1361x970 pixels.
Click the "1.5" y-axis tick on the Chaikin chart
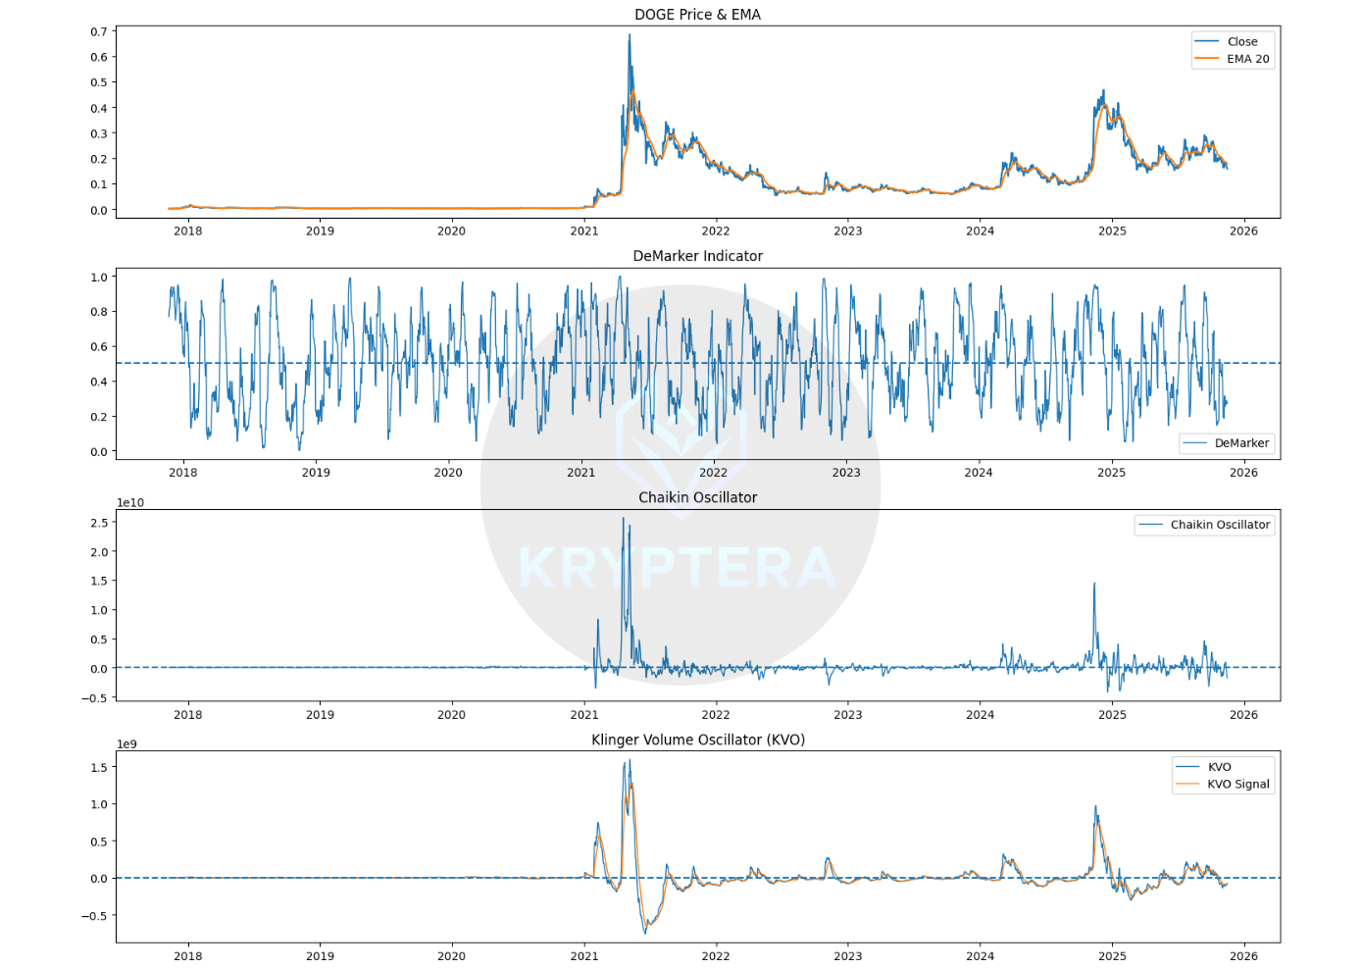99,582
